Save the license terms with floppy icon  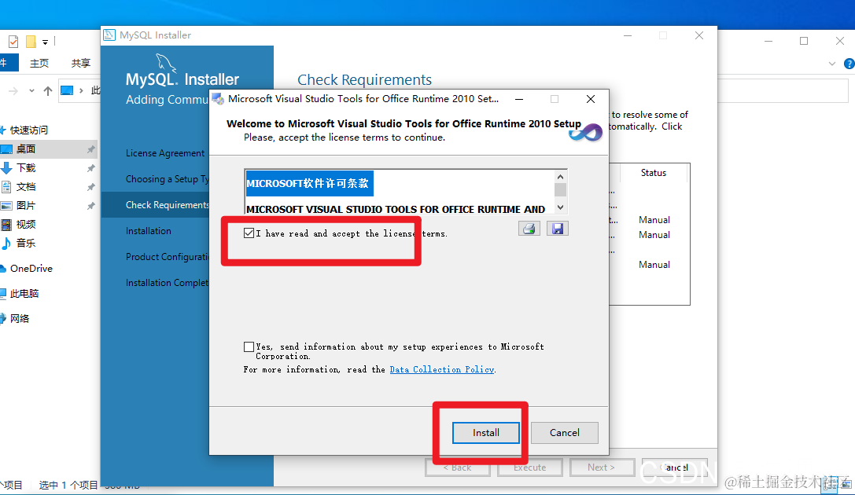point(557,229)
